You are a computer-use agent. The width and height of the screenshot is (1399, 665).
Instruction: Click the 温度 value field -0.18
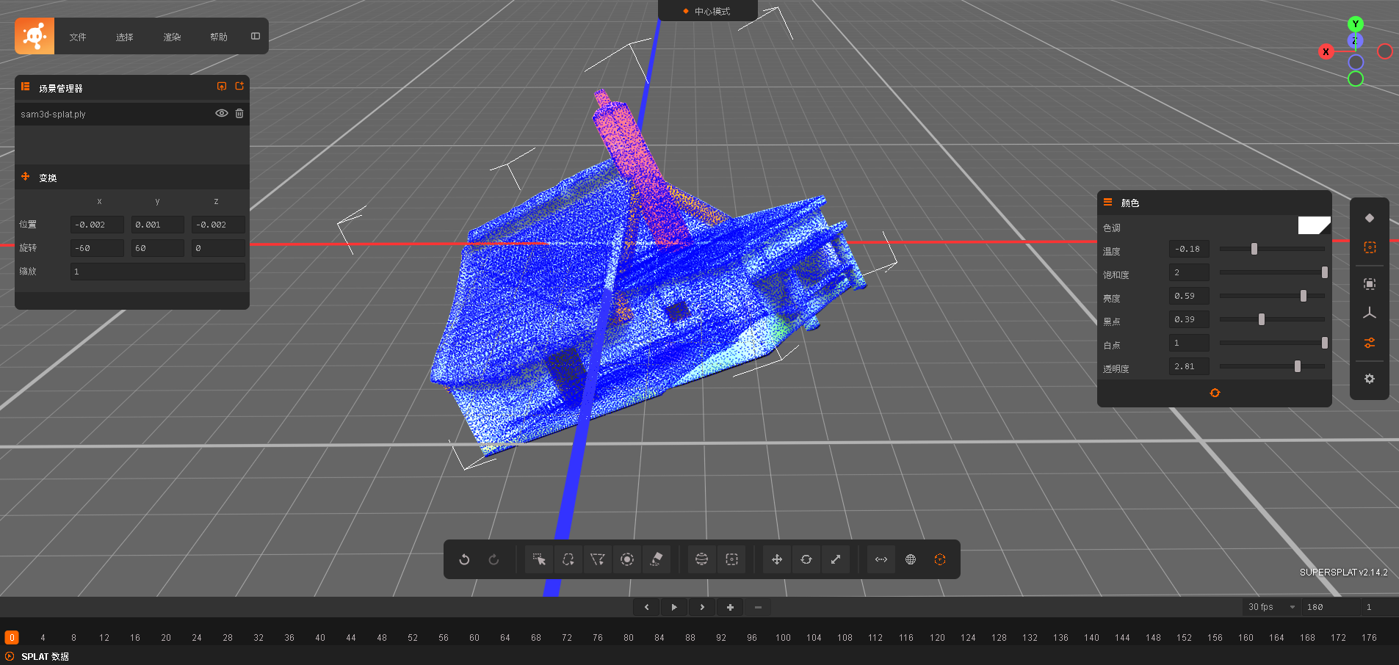pos(1189,249)
